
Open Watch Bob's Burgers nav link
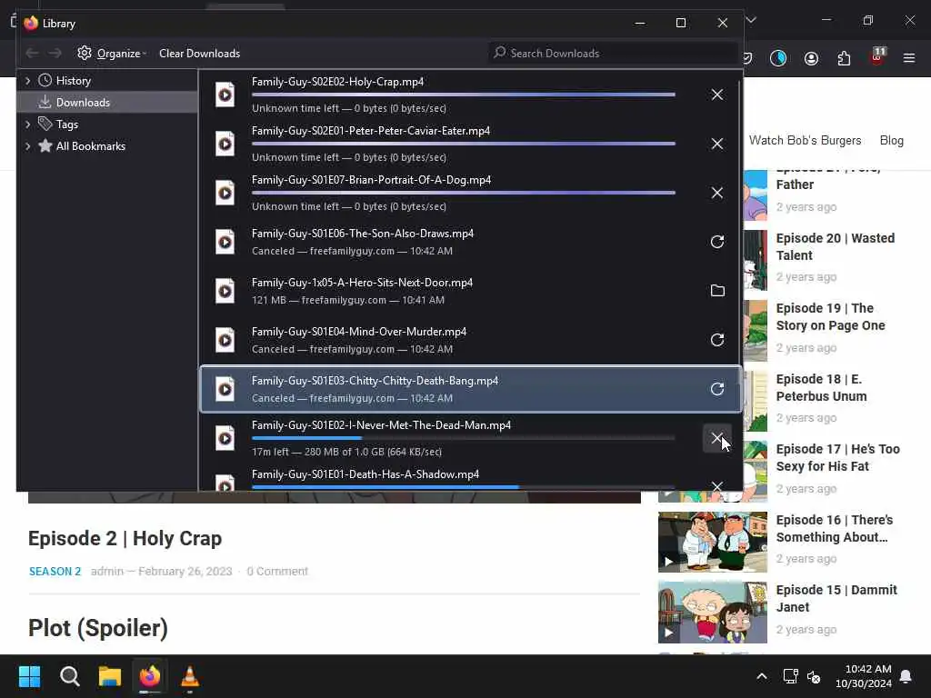click(805, 141)
